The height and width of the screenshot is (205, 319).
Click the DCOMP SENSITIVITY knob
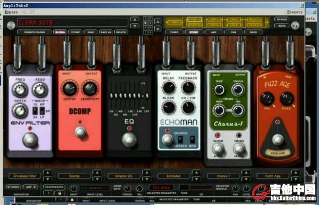[90, 88]
